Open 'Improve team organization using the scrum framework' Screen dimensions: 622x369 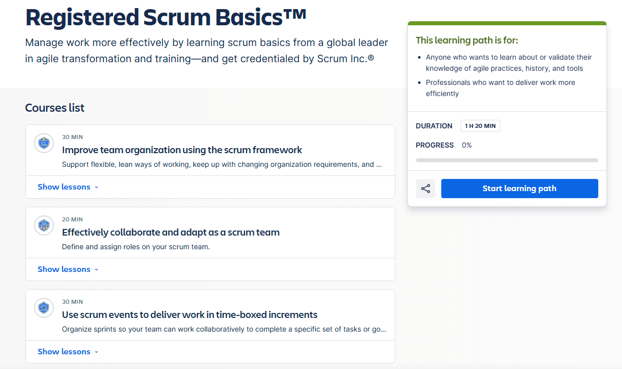coord(182,150)
